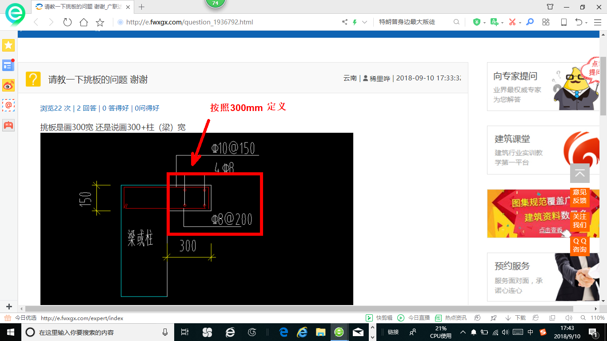Open the Windows Start button
This screenshot has height=341, width=607.
[x=10, y=332]
